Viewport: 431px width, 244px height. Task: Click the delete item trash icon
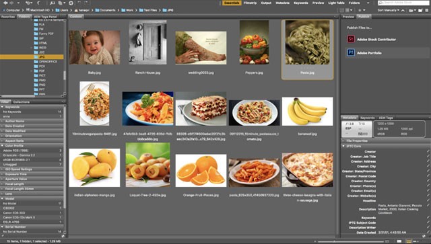(x=427, y=10)
